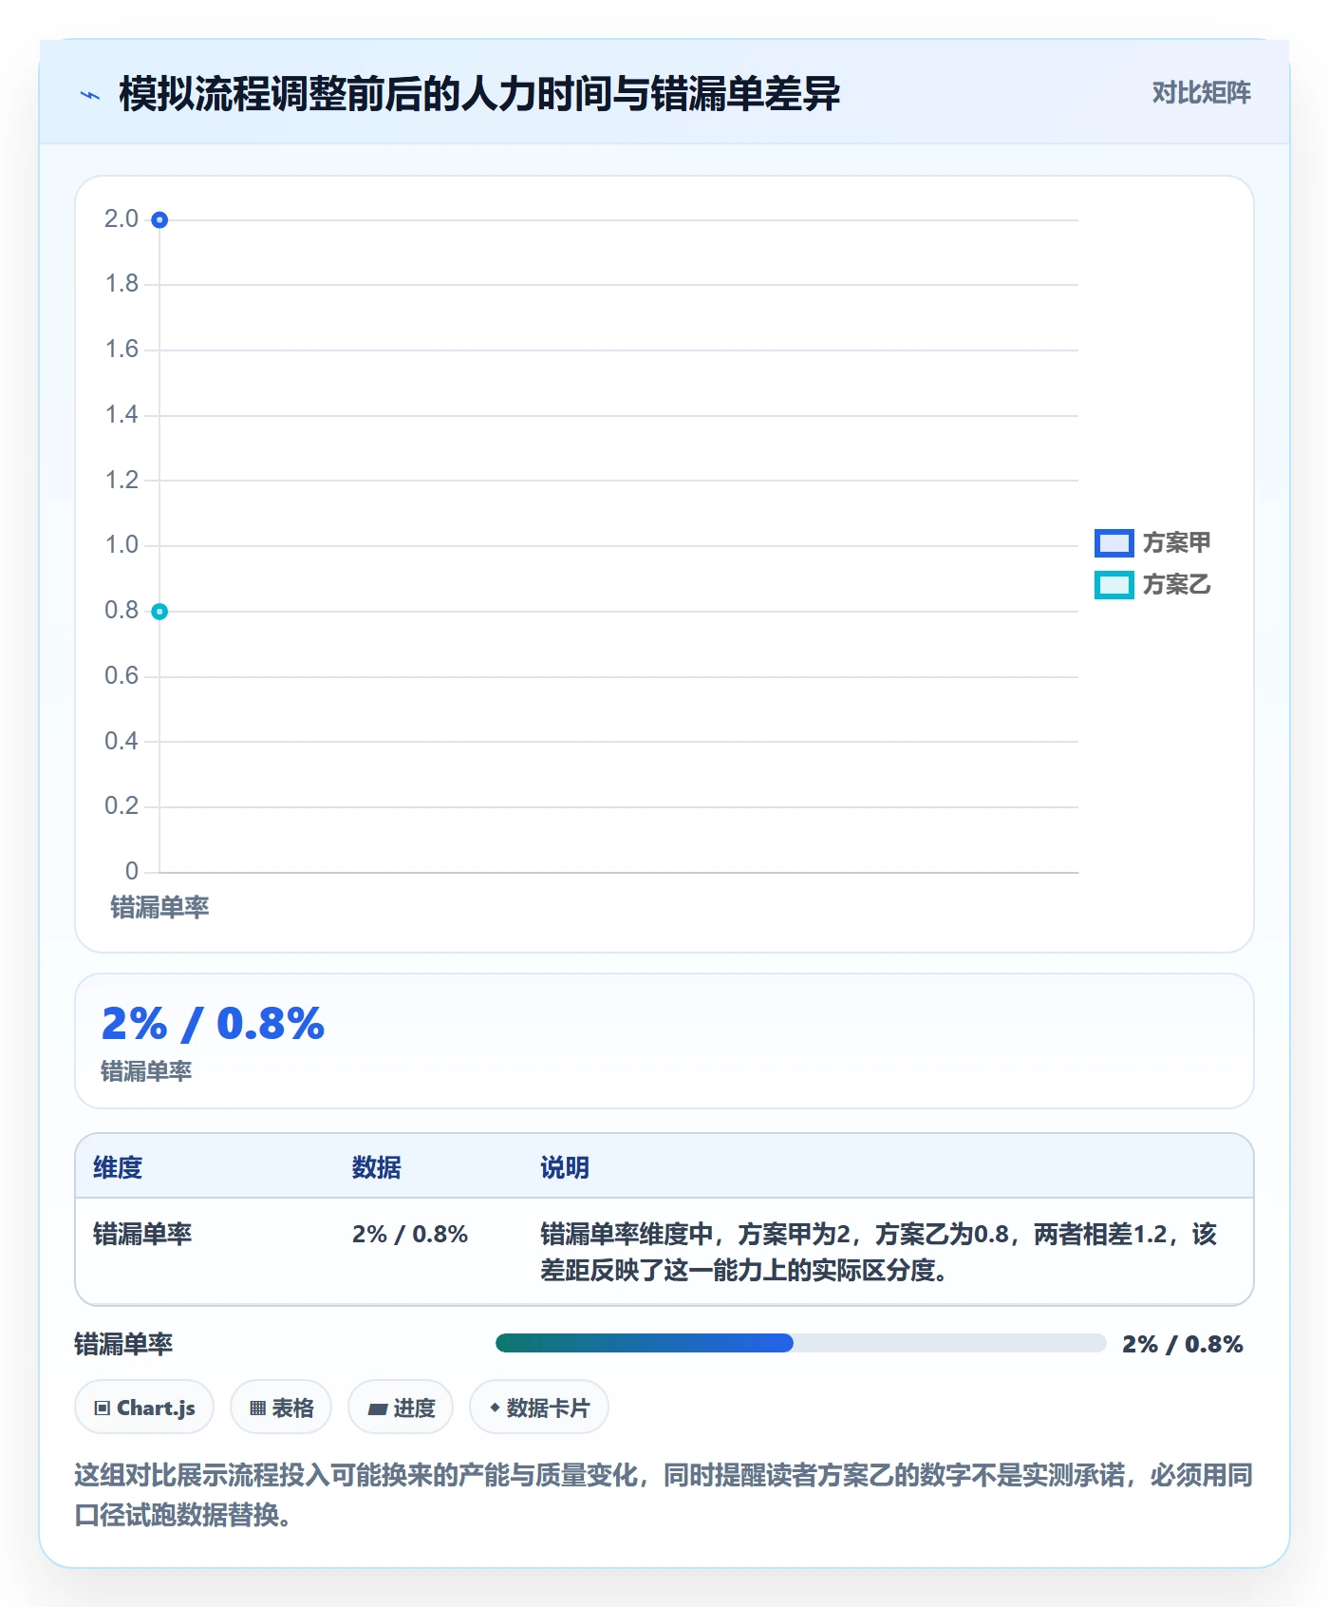This screenshot has width=1329, height=1607.
Task: Toggle the 方案甲 legend swatch
Action: [1114, 543]
